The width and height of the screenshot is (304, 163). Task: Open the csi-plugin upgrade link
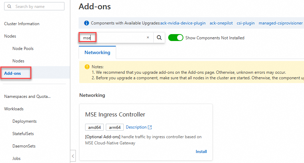click(x=245, y=23)
